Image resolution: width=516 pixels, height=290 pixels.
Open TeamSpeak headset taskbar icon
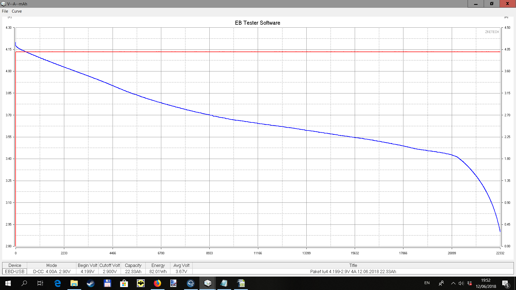point(191,283)
